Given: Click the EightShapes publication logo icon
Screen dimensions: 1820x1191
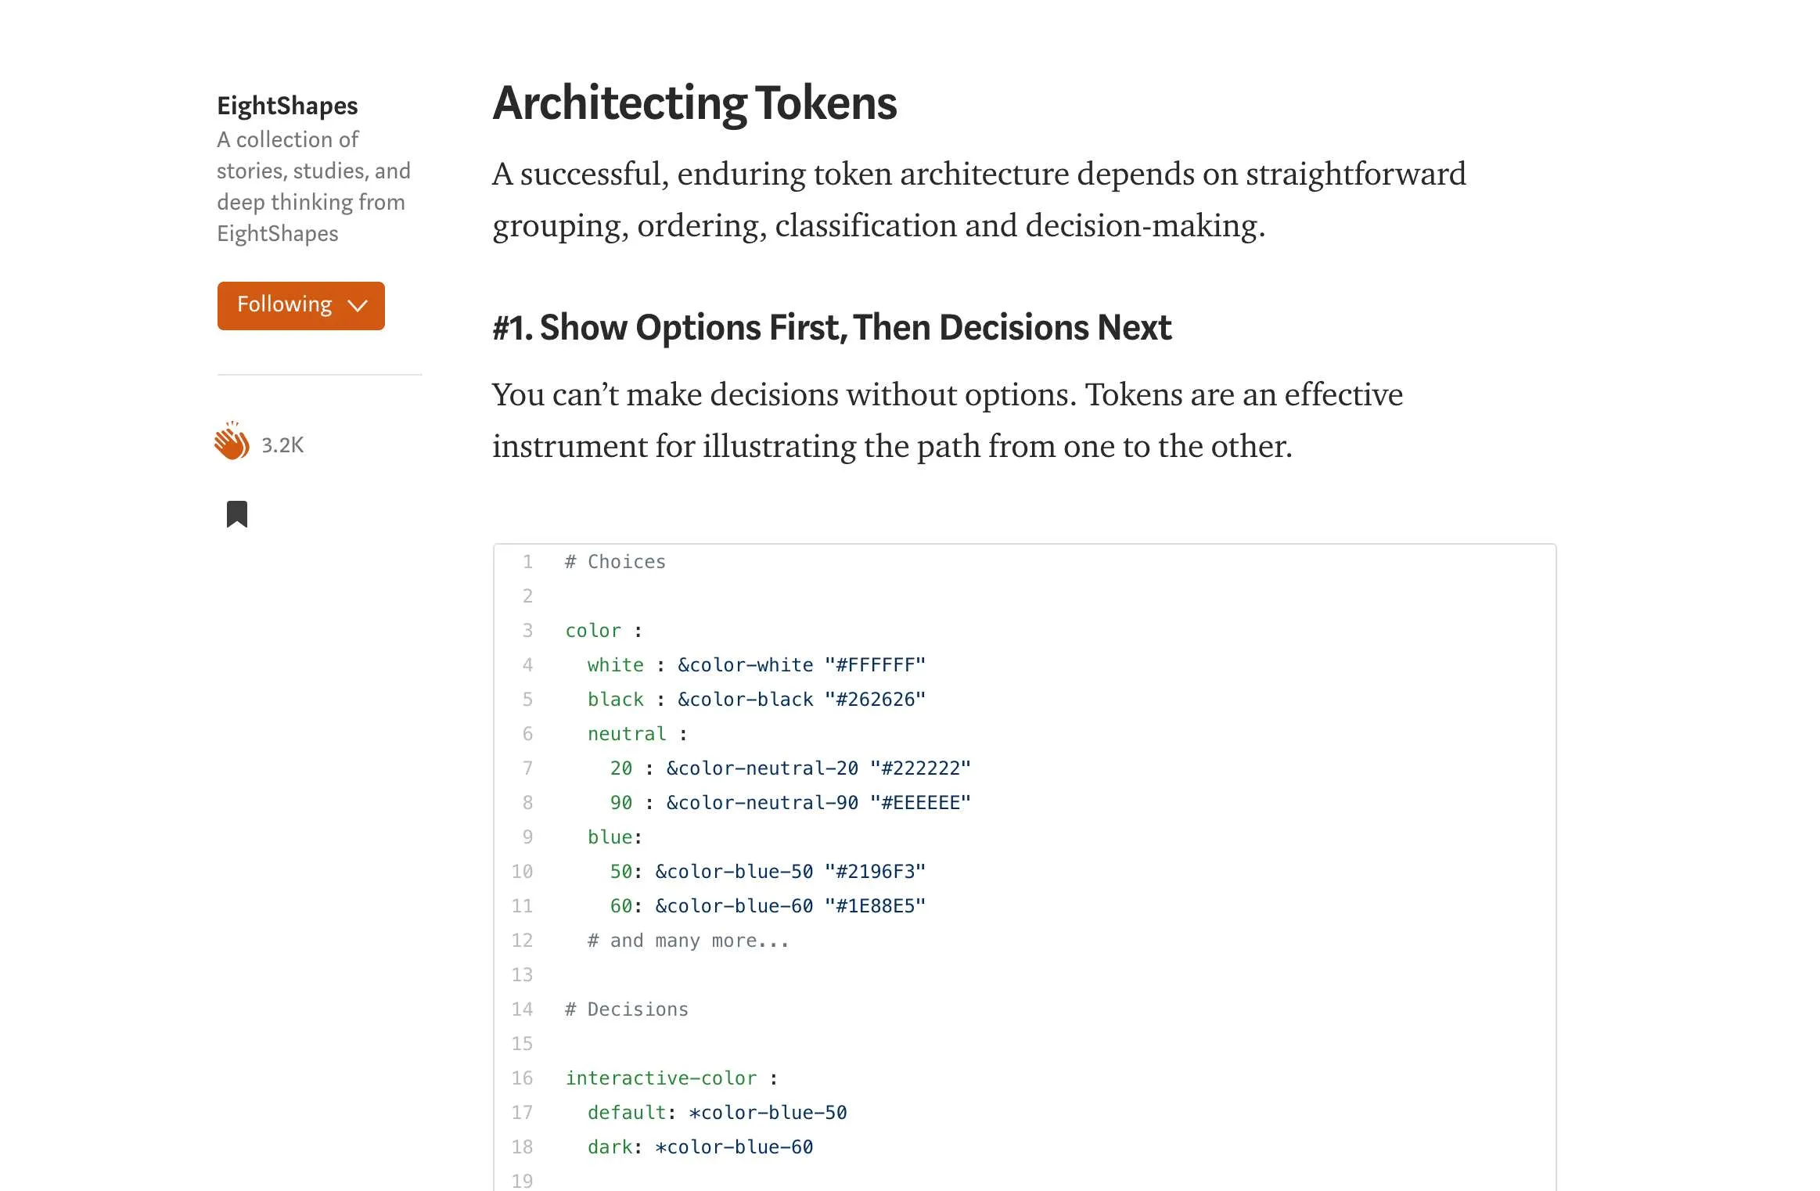Looking at the screenshot, I should [288, 105].
